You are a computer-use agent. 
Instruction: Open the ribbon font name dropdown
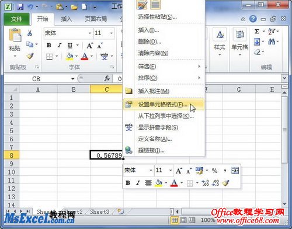click(x=90, y=33)
